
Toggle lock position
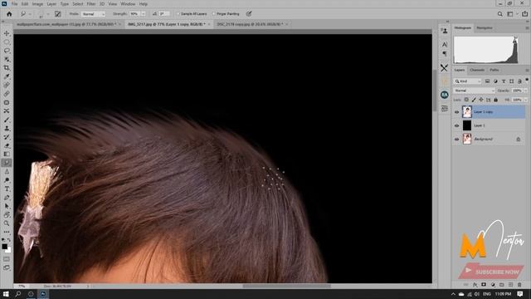point(481,100)
